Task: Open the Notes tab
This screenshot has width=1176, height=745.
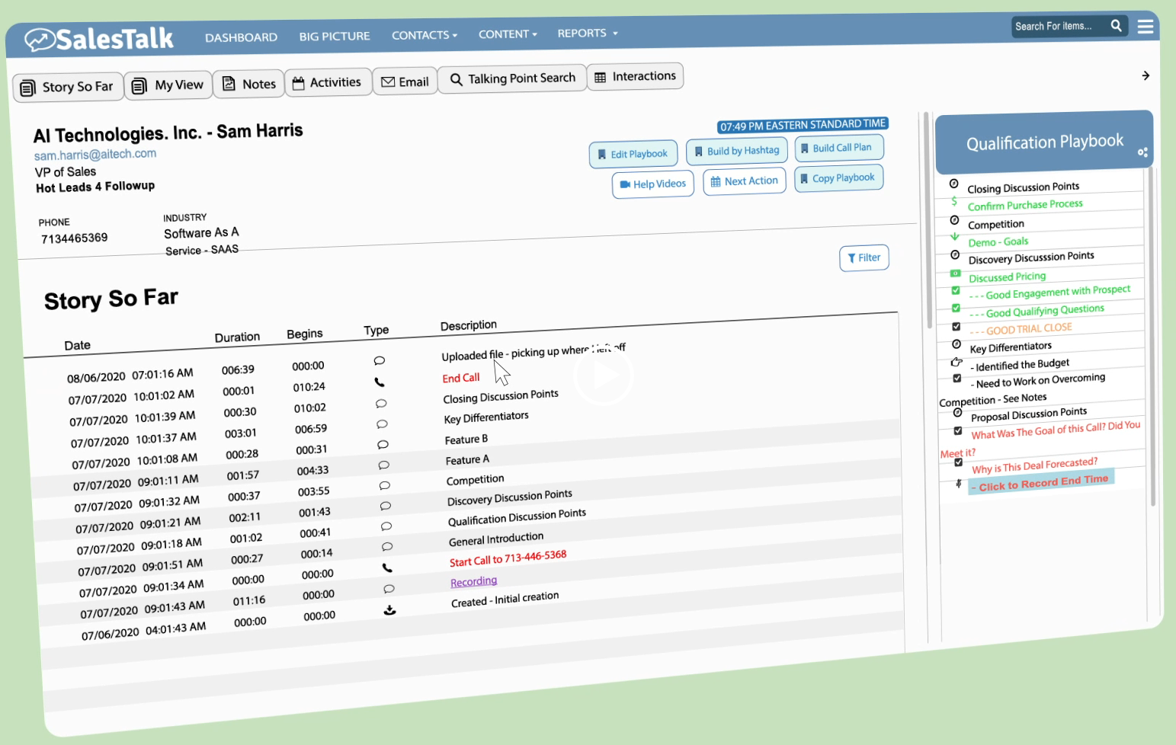Action: click(x=248, y=84)
